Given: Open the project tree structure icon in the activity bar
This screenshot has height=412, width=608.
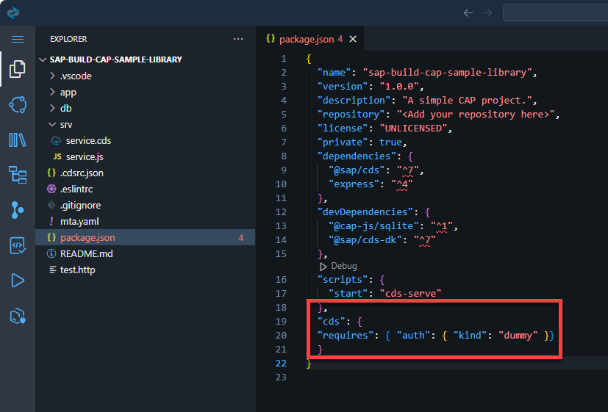Looking at the screenshot, I should click(18, 175).
